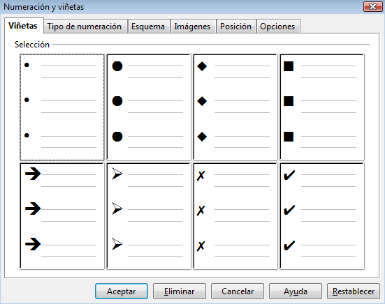This screenshot has width=385, height=304.
Task: Click the Eliminar button
Action: click(180, 291)
